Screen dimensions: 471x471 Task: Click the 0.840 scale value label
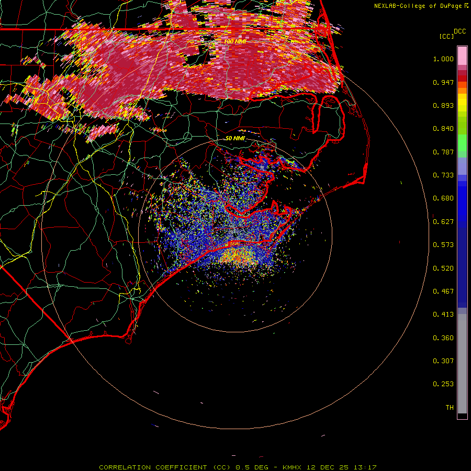443,129
